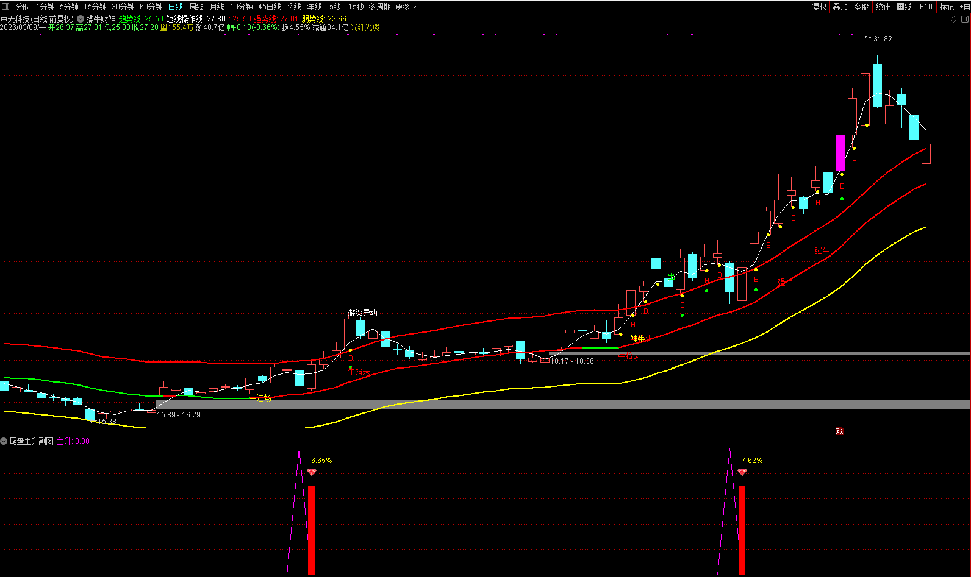This screenshot has height=577, width=971.
Task: Open the 复权 adjustment option
Action: [819, 7]
